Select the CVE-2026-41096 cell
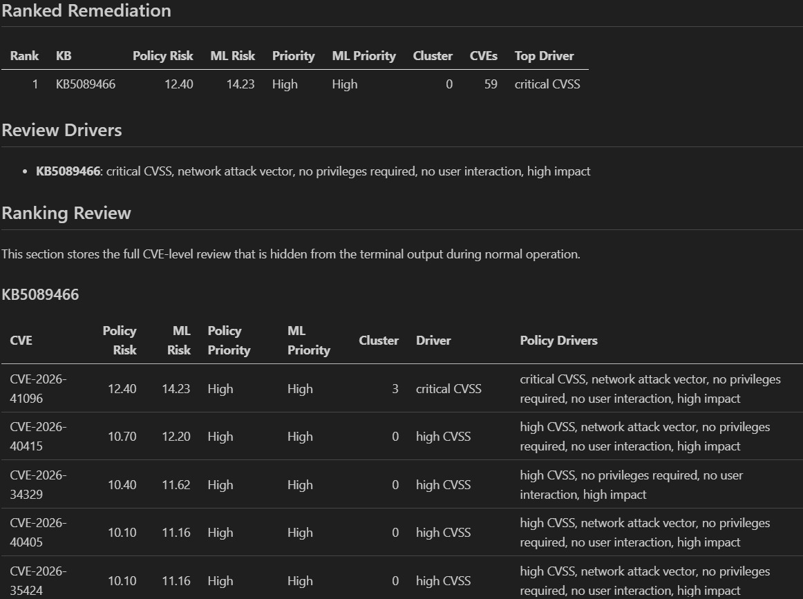This screenshot has height=599, width=803. (39, 388)
